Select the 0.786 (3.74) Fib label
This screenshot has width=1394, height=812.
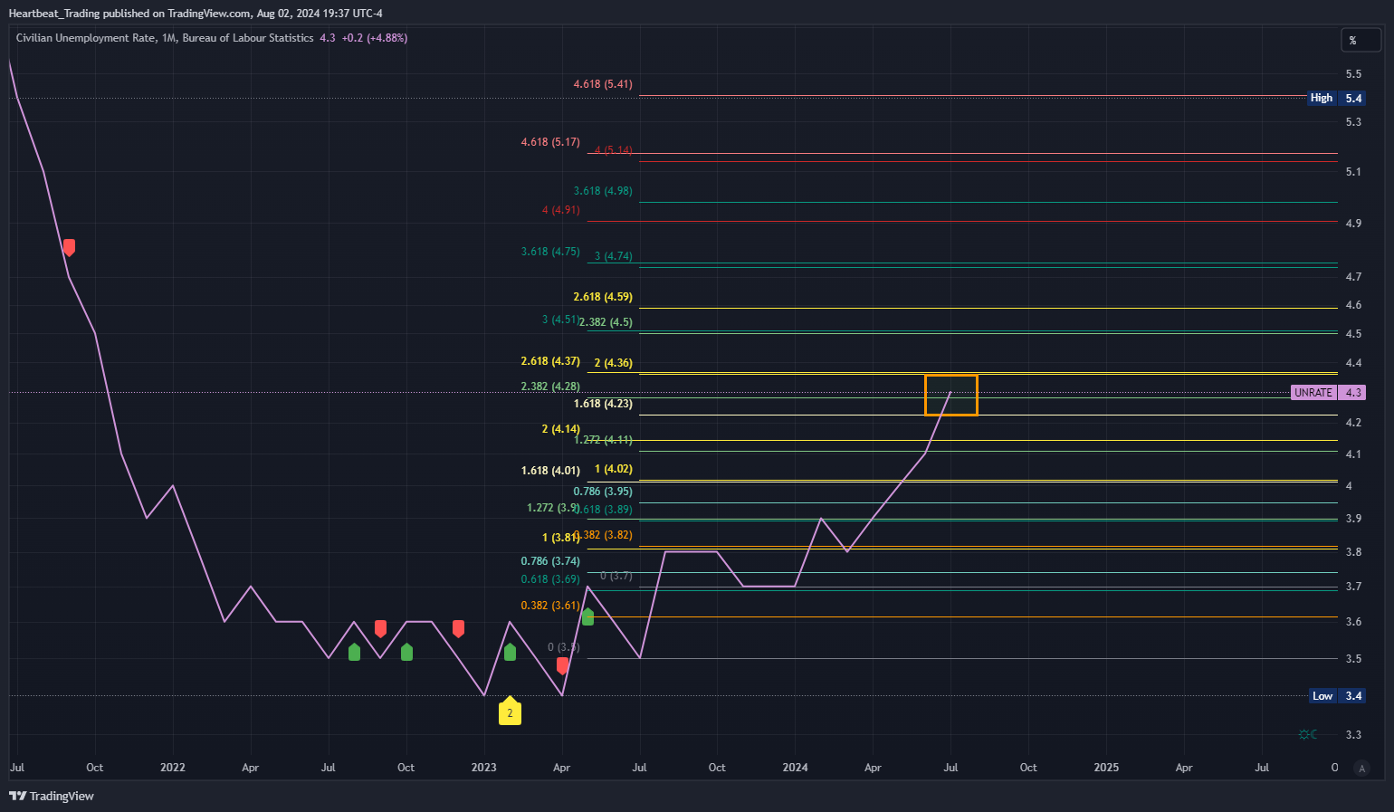pos(550,561)
